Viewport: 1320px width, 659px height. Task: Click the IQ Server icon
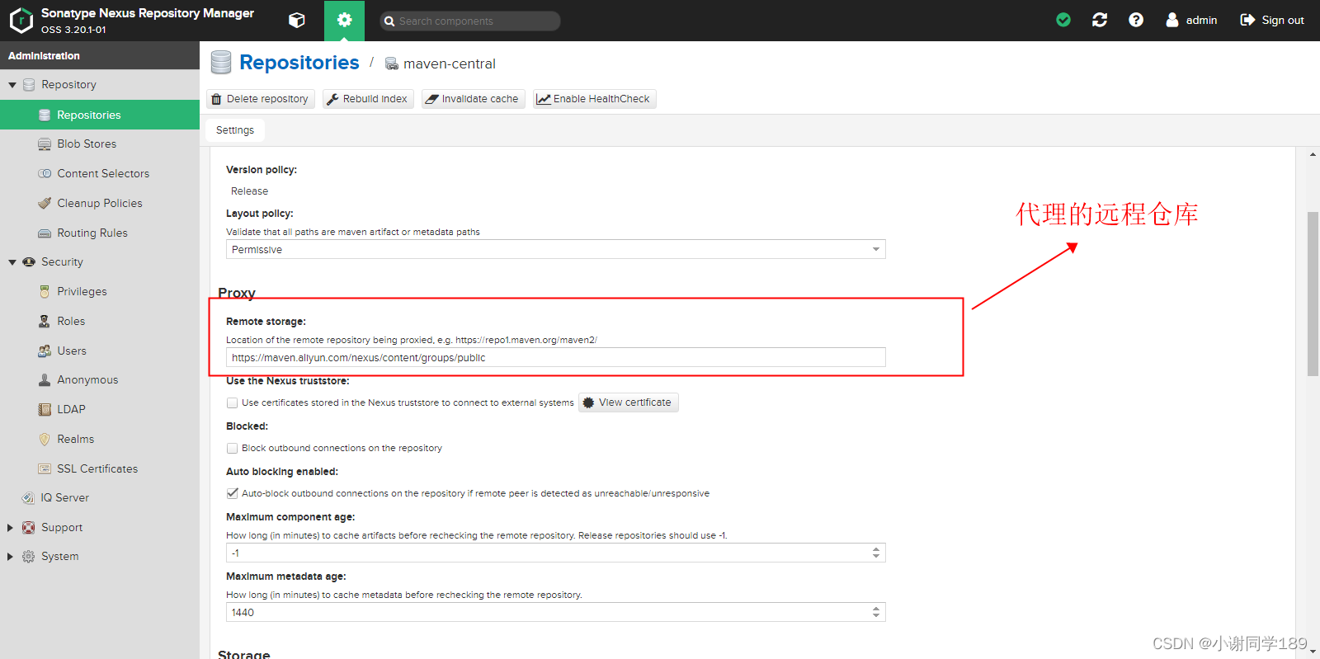(28, 497)
